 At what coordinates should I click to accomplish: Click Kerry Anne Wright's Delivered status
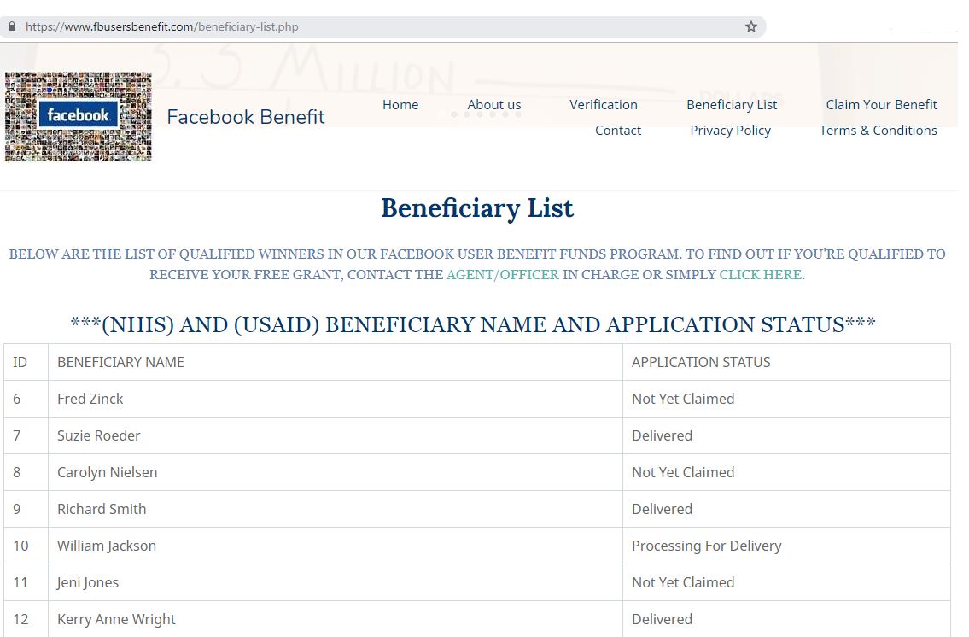pyautogui.click(x=662, y=619)
